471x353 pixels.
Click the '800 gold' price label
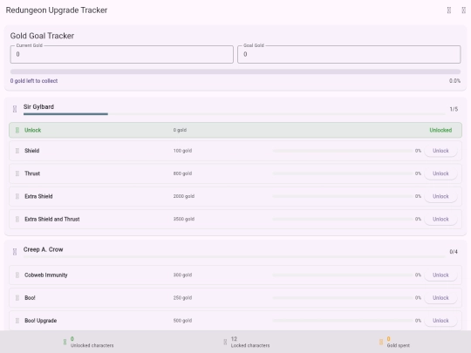[x=182, y=173]
